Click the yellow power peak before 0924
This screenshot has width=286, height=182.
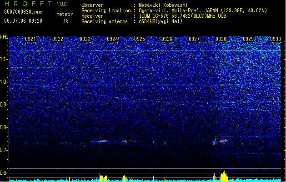pos(103,177)
